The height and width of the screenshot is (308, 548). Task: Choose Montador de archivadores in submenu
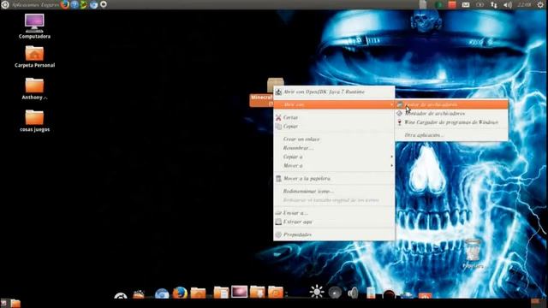pos(451,114)
